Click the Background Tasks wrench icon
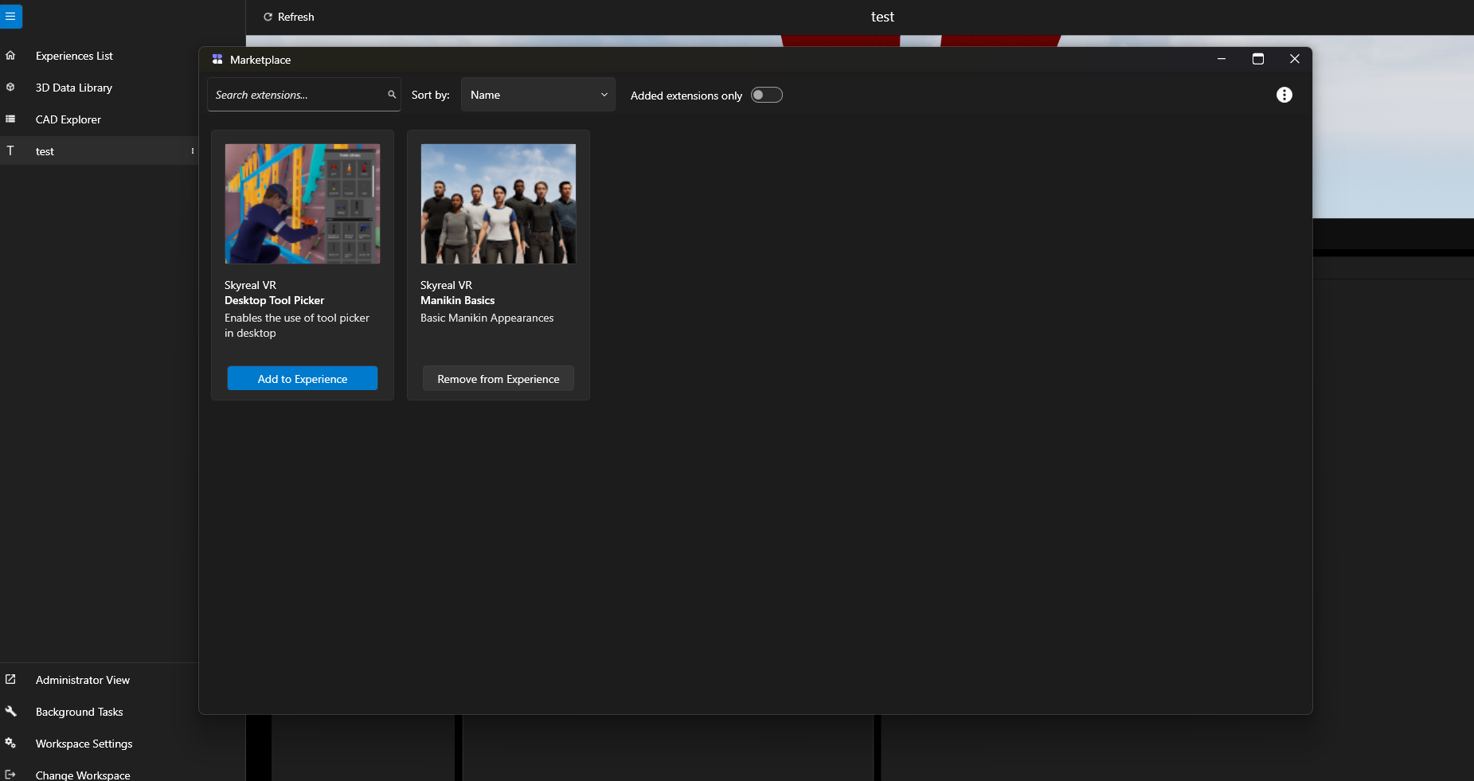Image resolution: width=1474 pixels, height=781 pixels. pyautogui.click(x=10, y=712)
